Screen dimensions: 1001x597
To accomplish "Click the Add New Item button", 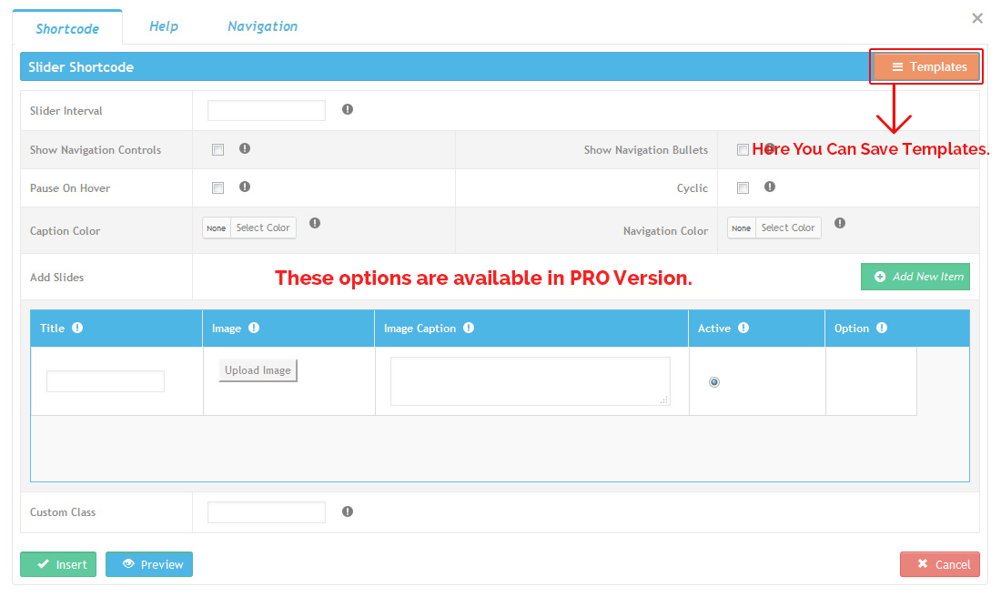I will (915, 277).
